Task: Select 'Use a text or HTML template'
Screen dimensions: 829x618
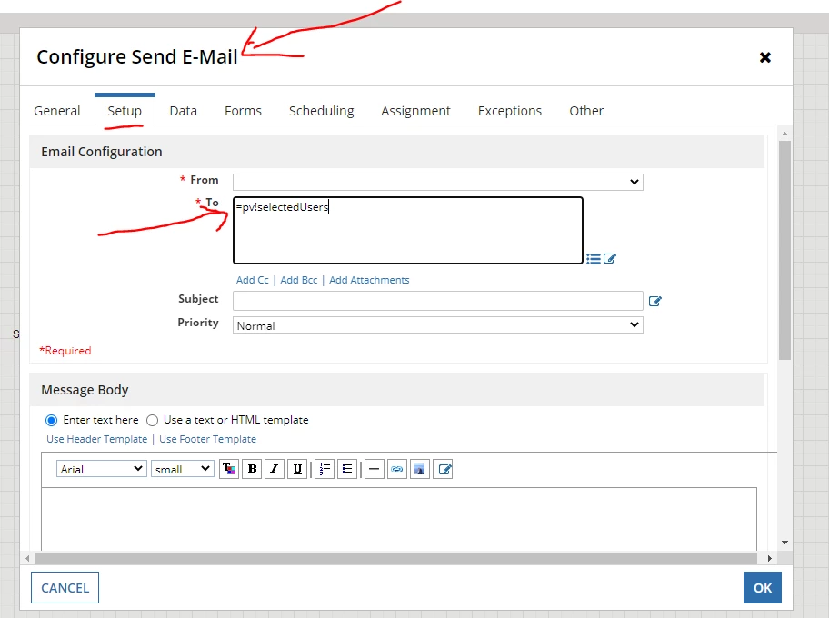Action: tap(153, 420)
